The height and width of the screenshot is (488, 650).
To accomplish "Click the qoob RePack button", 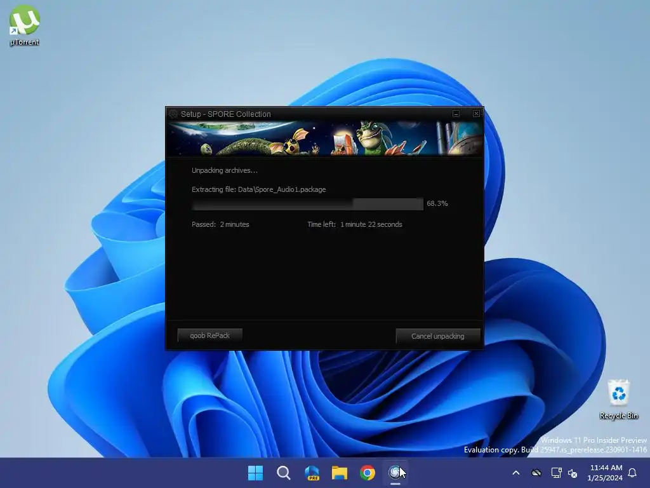I will click(209, 335).
